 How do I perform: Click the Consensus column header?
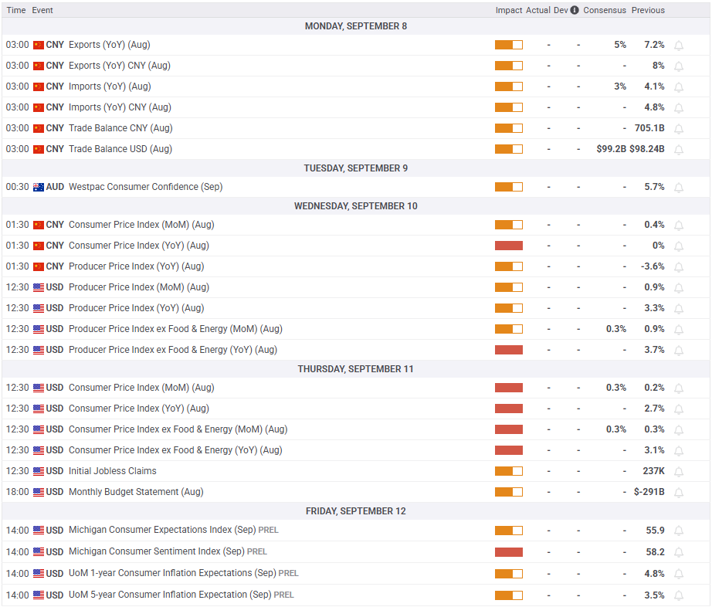pos(605,10)
